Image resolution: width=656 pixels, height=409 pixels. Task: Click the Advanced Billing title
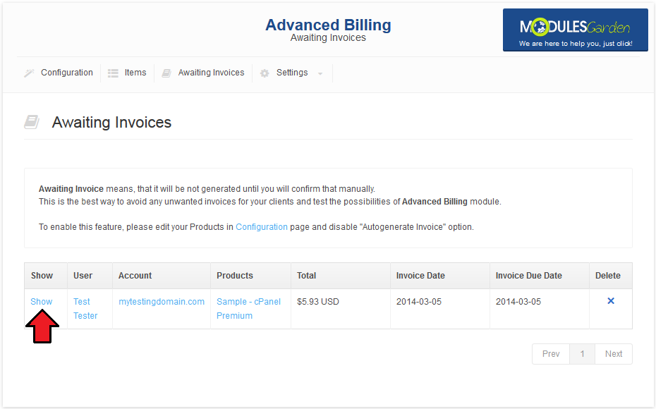tap(329, 25)
